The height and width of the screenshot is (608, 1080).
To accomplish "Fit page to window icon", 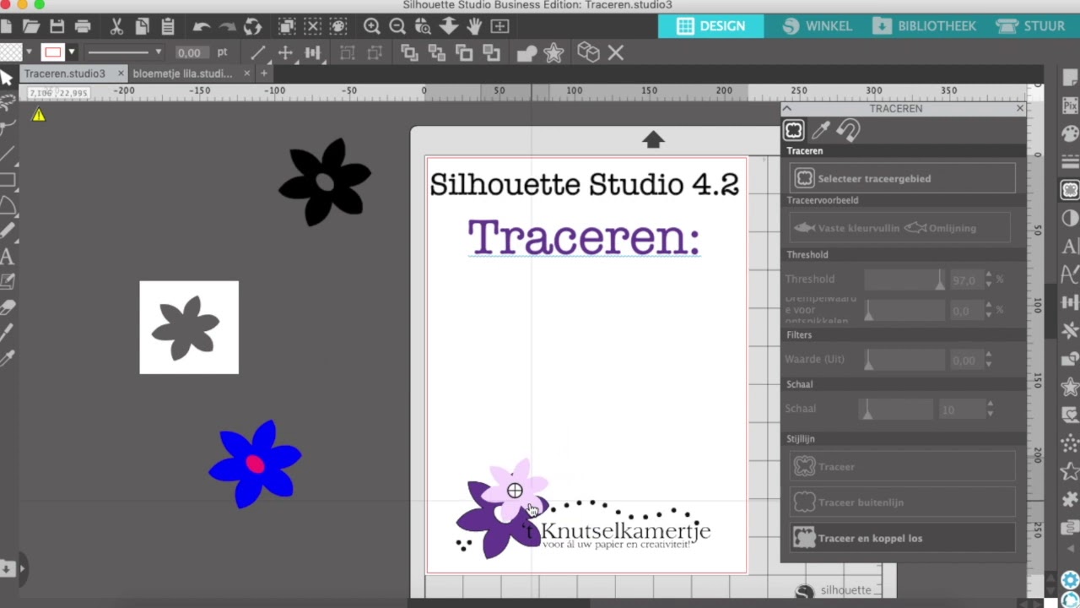I will 499,26.
